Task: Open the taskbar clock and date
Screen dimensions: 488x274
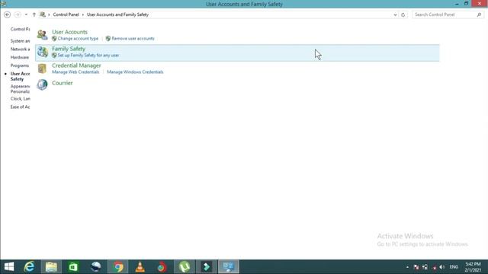Action: pyautogui.click(x=473, y=267)
